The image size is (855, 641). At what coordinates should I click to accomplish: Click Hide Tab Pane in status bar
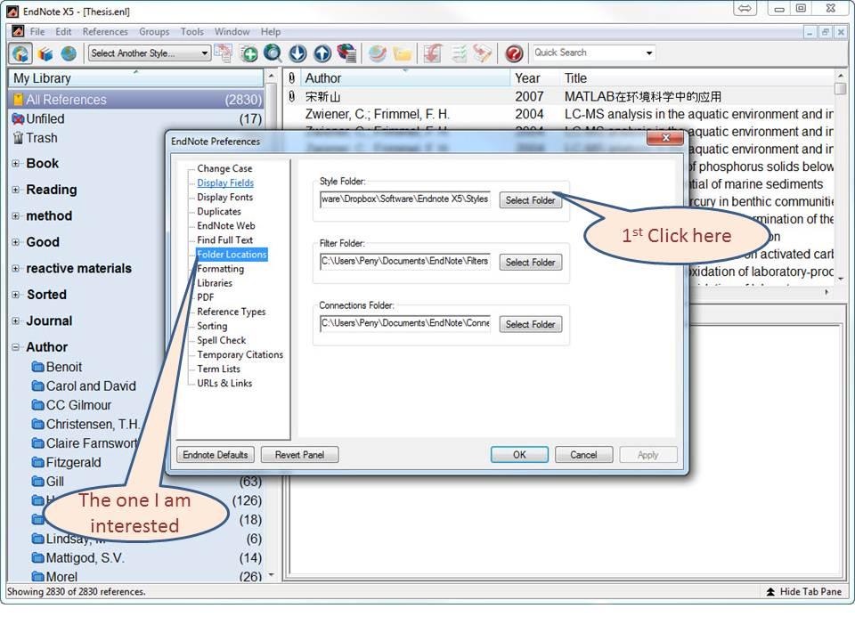tap(803, 591)
